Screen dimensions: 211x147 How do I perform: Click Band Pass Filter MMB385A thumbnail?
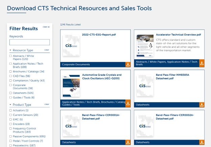(x=145, y=85)
